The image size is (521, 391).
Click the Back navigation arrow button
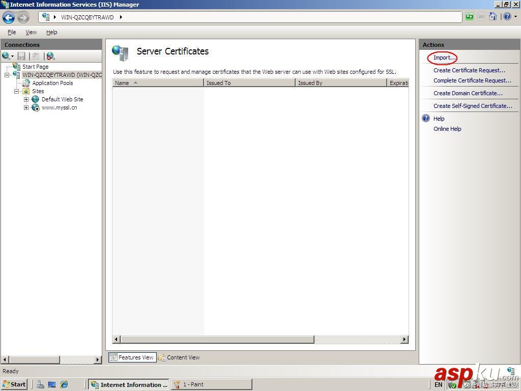[9, 17]
